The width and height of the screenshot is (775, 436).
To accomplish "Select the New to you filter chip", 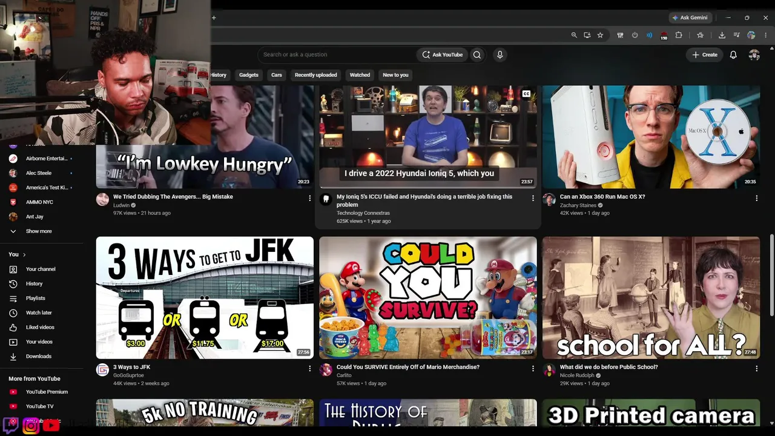I will [395, 75].
